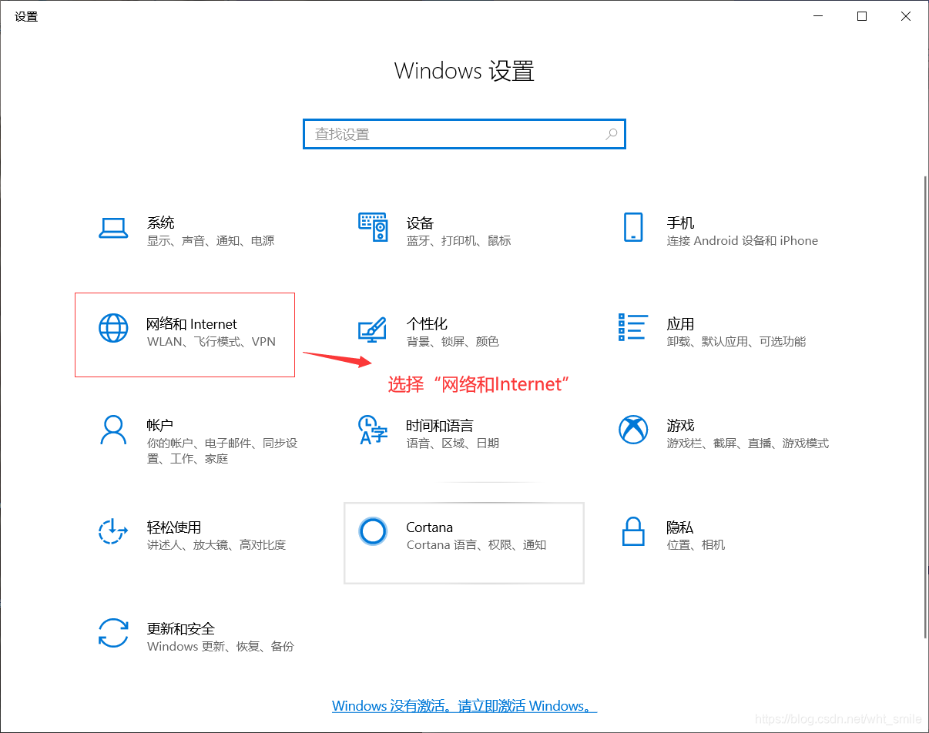Image resolution: width=929 pixels, height=733 pixels.
Task: Open the Apps list icon
Action: tap(632, 327)
